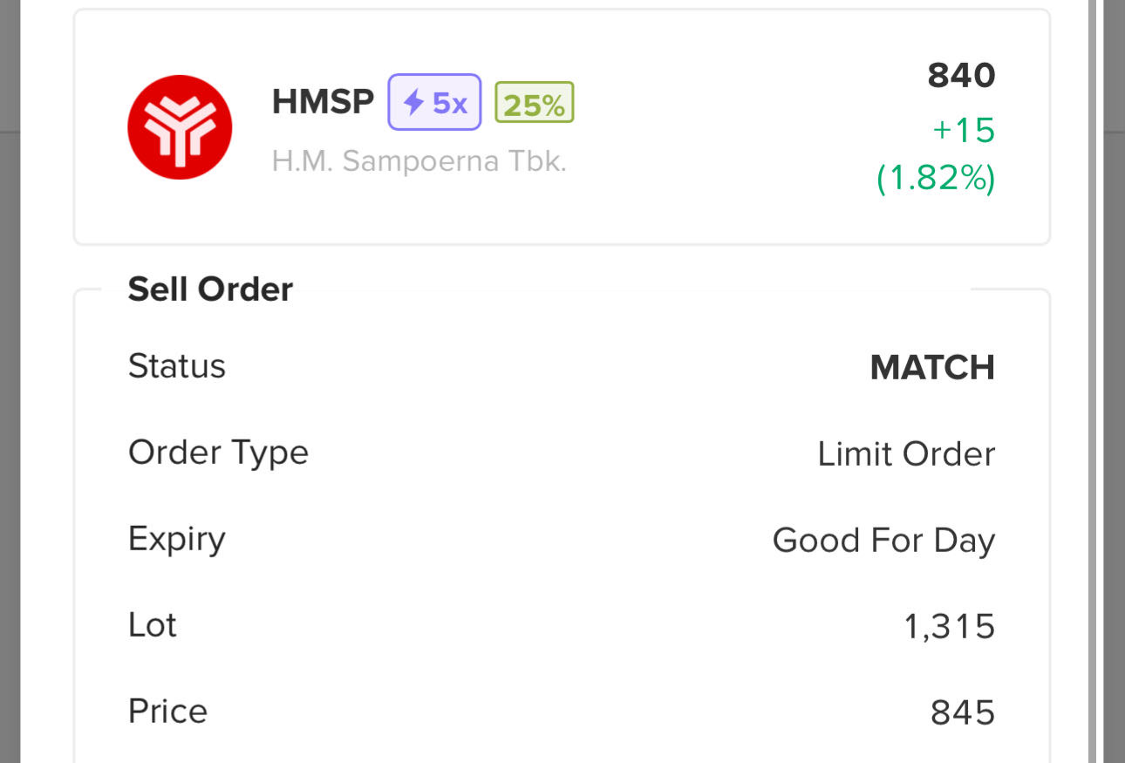Click the (1.82%) percentage change

tap(936, 178)
